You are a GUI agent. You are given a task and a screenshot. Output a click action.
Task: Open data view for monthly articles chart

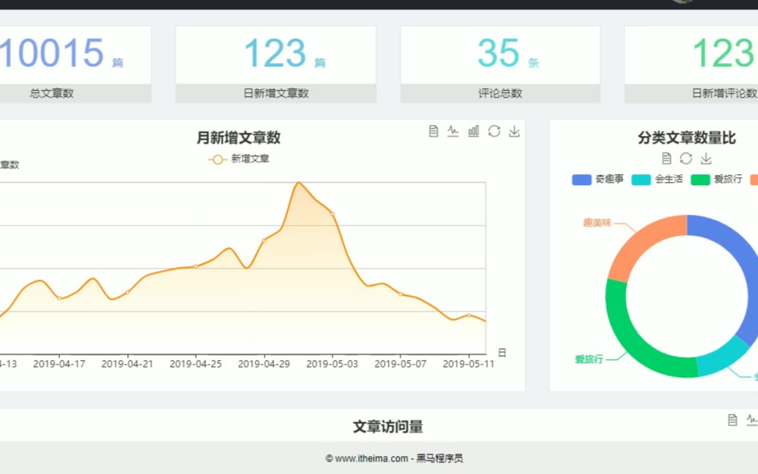[433, 131]
